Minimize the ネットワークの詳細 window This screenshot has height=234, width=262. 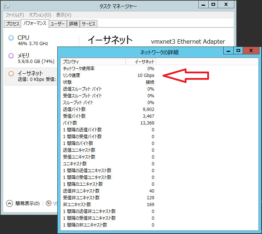[x=228, y=51]
